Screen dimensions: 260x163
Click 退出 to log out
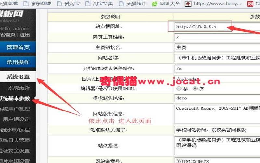25,35
